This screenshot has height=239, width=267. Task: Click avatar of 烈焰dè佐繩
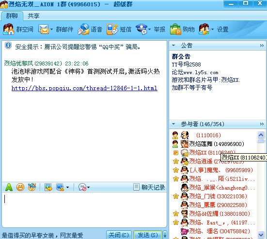[x=185, y=214]
